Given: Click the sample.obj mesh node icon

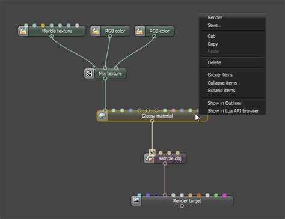Looking at the screenshot, I should 149,158.
